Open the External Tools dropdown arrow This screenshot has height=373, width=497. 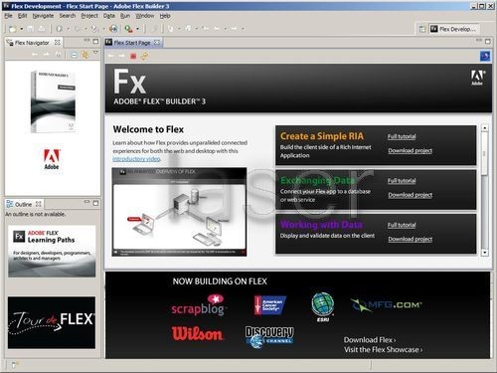[x=138, y=29]
